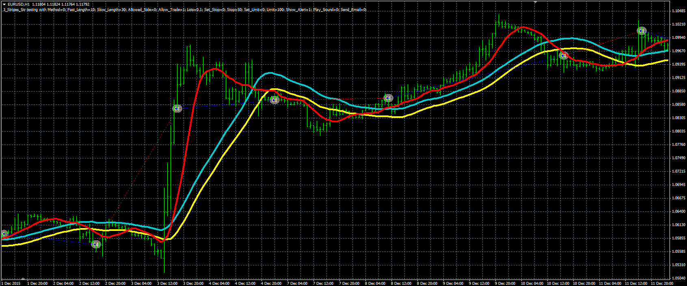The image size is (687, 286).
Task: Click the 9 Dec 04:00 time label
Action: tap(453, 283)
